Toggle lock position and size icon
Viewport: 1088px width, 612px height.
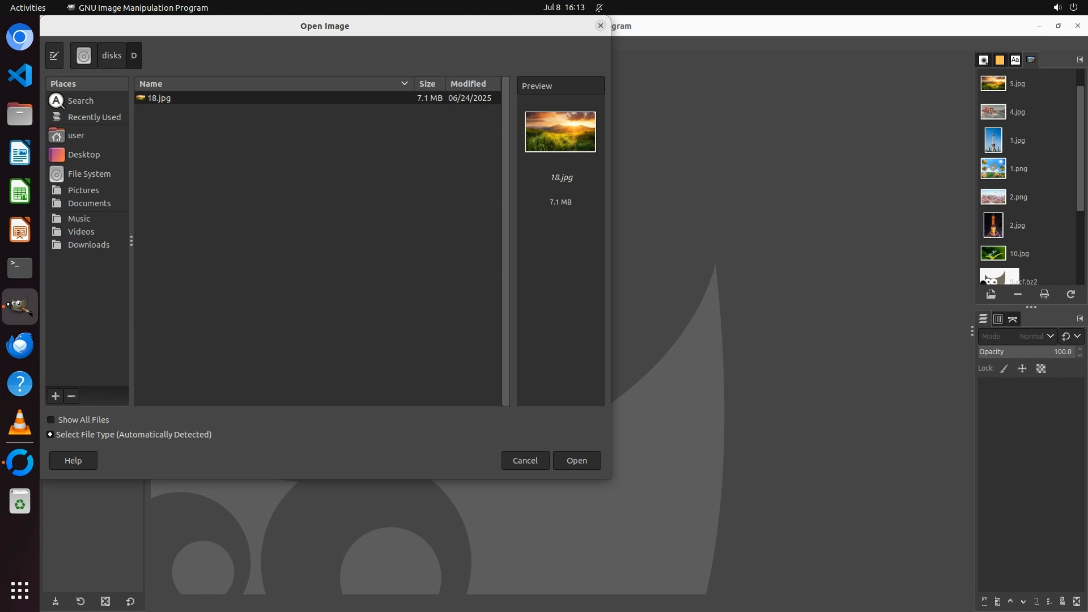[1022, 368]
